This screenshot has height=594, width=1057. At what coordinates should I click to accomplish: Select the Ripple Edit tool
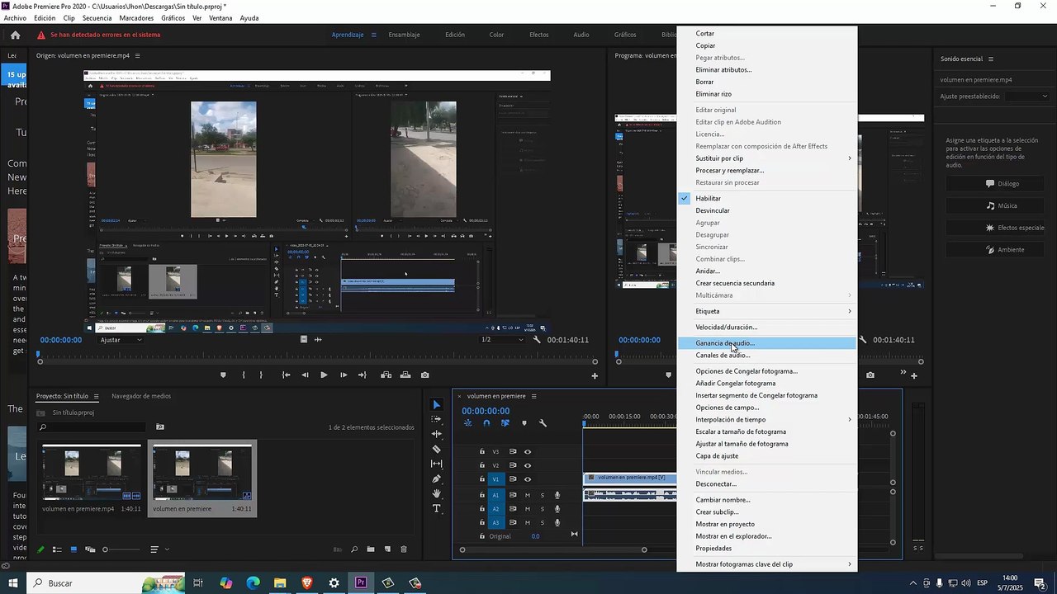click(x=437, y=434)
